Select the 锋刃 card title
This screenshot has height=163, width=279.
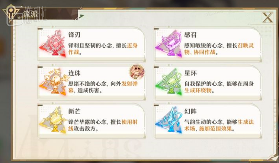(74, 35)
